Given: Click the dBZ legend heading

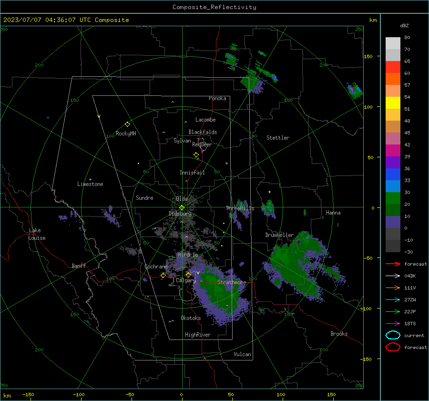Looking at the screenshot, I should (x=404, y=26).
